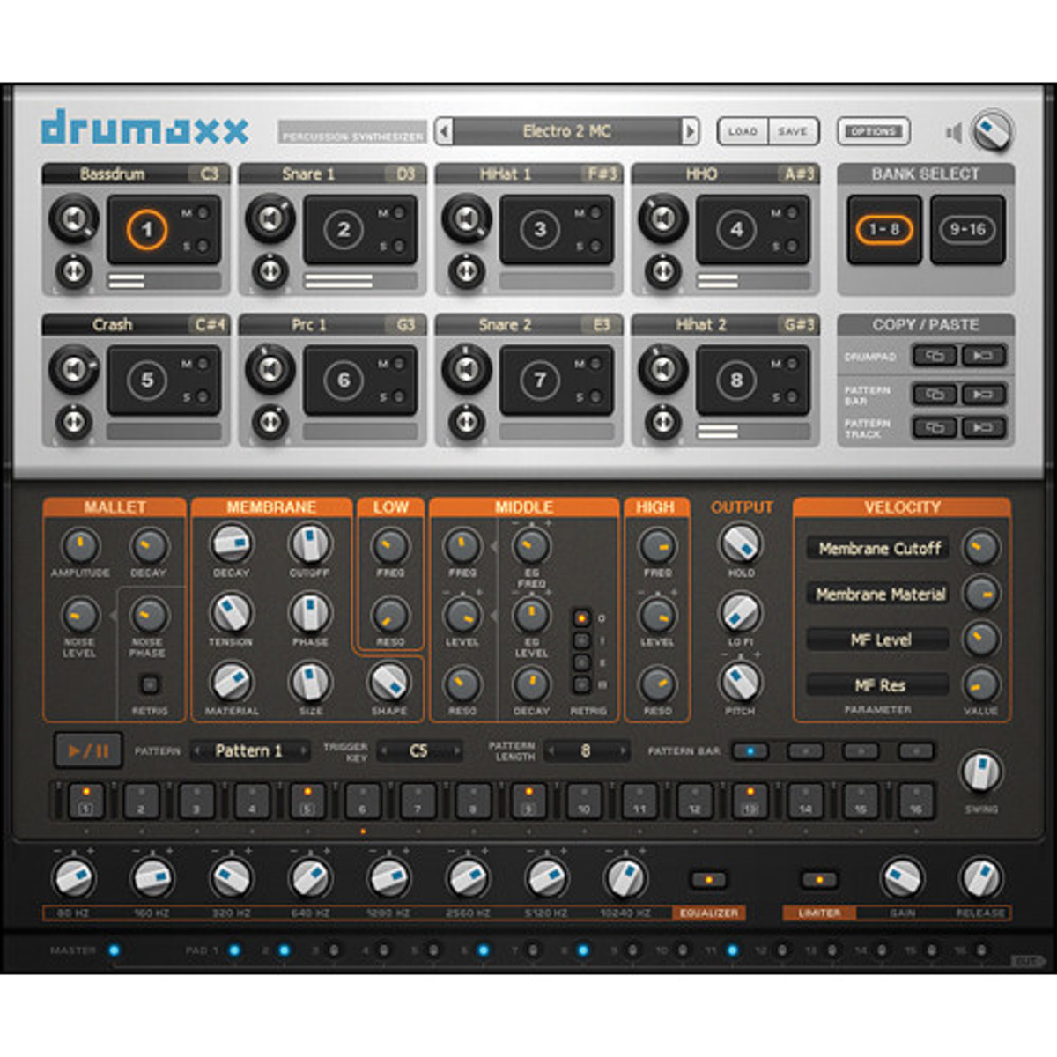The image size is (1057, 1057).
Task: Click the Membrane Cutoff knob
Action: click(309, 544)
